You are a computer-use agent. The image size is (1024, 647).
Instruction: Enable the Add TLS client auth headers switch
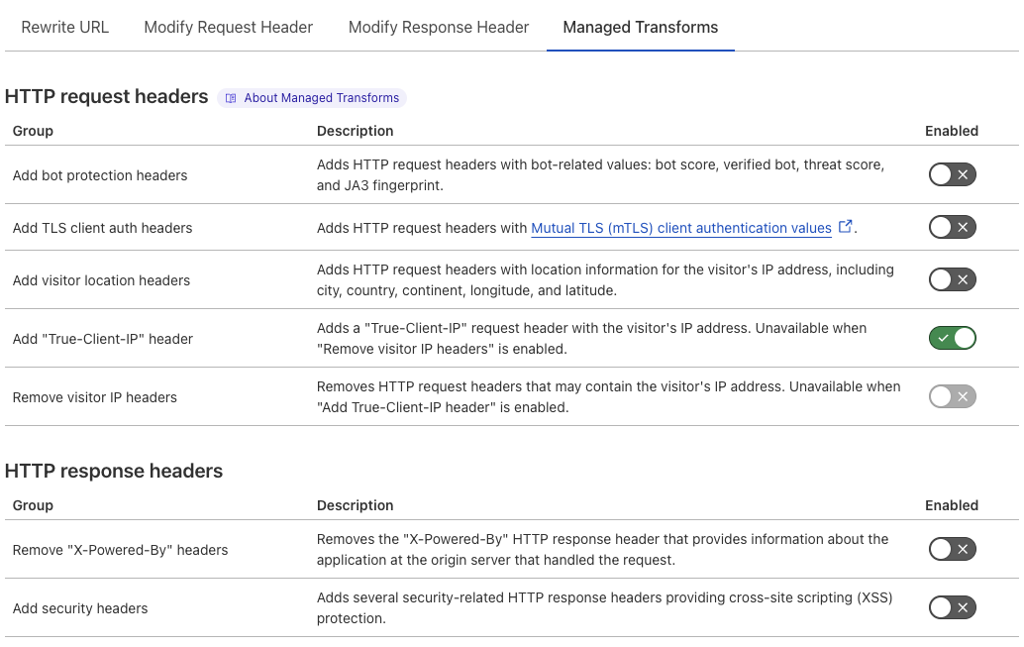952,227
